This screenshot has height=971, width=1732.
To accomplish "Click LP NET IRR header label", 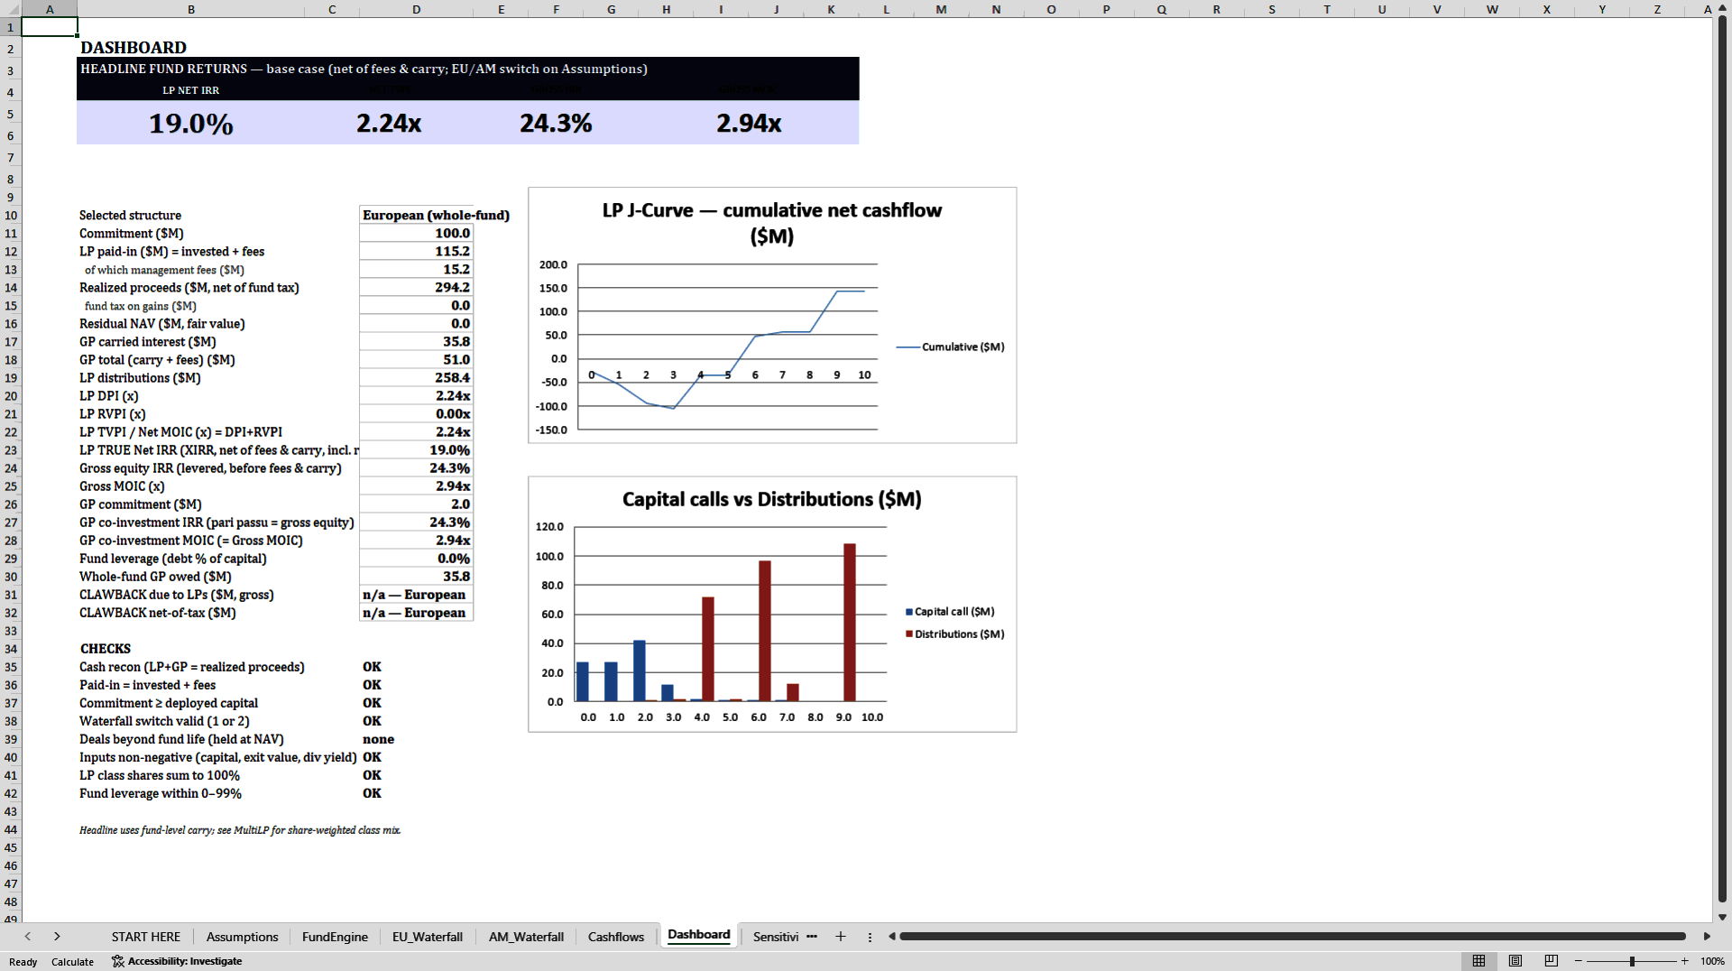I will pyautogui.click(x=190, y=90).
